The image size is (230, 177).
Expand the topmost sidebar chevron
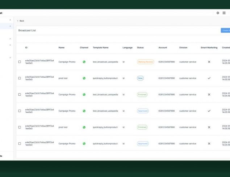(x=10, y=20)
